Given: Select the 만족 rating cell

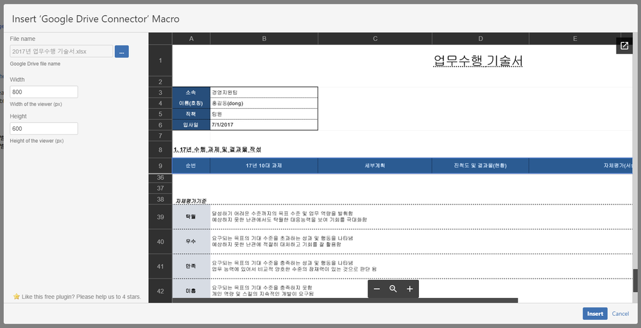Looking at the screenshot, I should click(x=191, y=266).
